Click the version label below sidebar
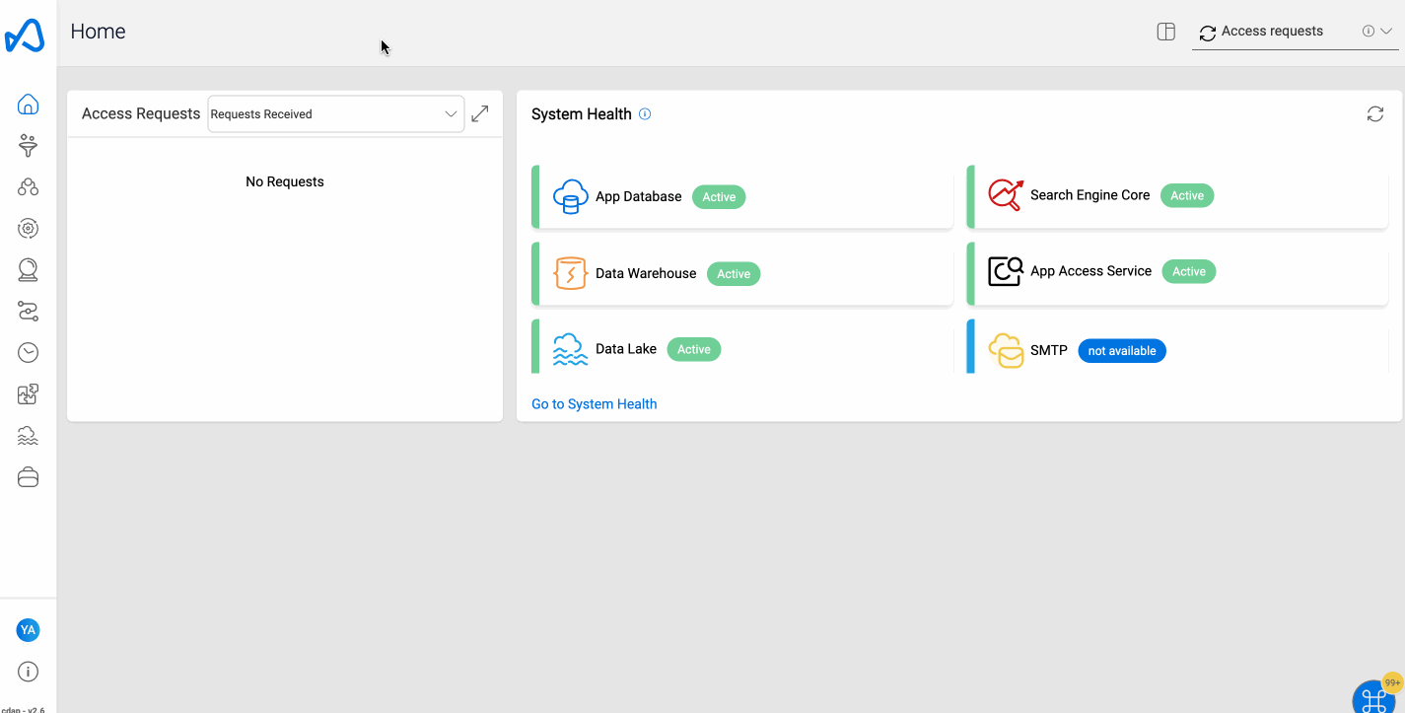This screenshot has width=1405, height=713. coord(23,709)
